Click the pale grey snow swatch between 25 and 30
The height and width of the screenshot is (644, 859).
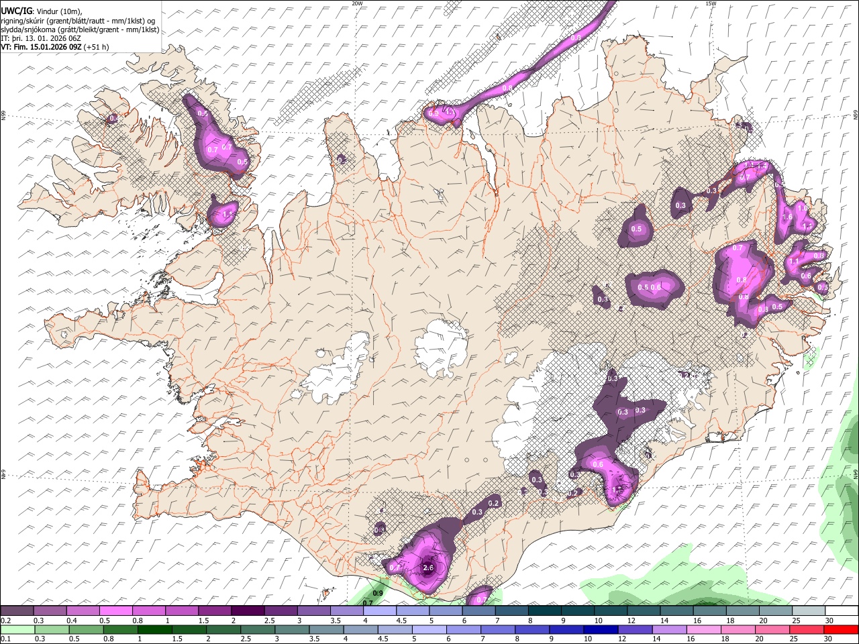[x=809, y=610]
